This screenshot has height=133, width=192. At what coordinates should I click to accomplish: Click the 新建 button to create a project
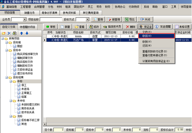click(x=65, y=27)
